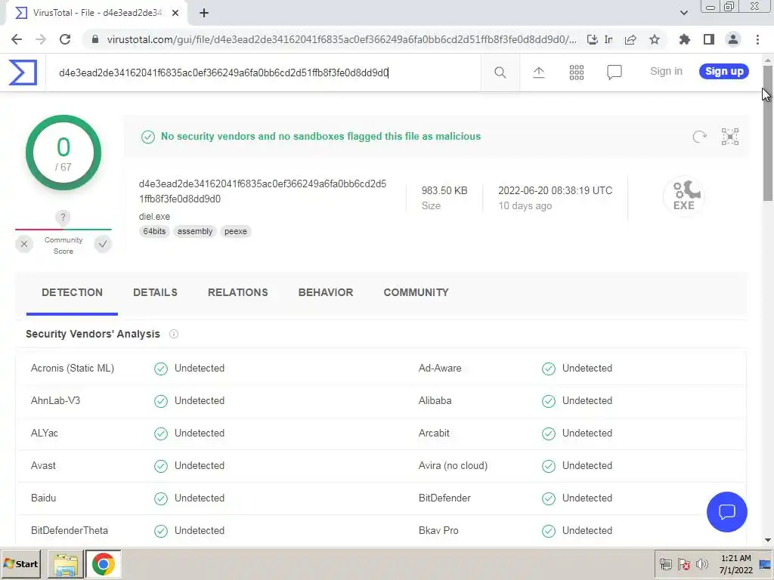Click the browser address bar URL
Screen dimensions: 774x580
pyautogui.click(x=341, y=39)
